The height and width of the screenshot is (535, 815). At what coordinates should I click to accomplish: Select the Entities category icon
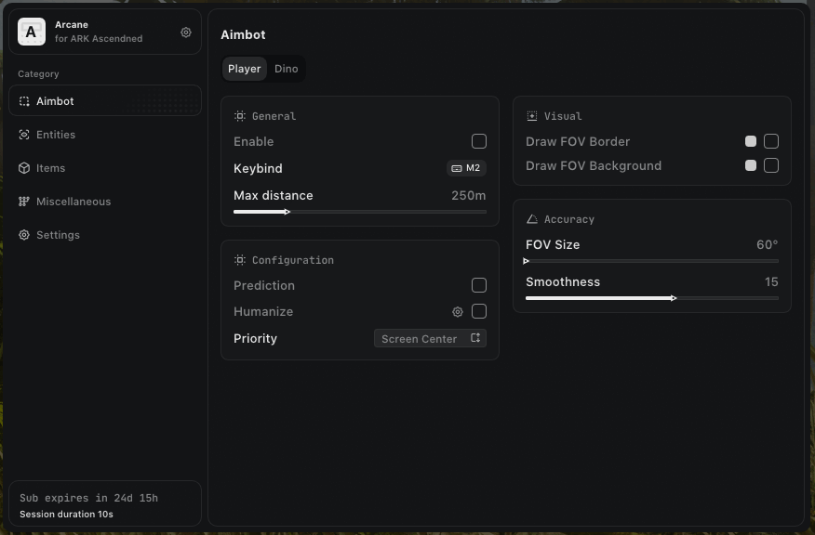(x=26, y=135)
